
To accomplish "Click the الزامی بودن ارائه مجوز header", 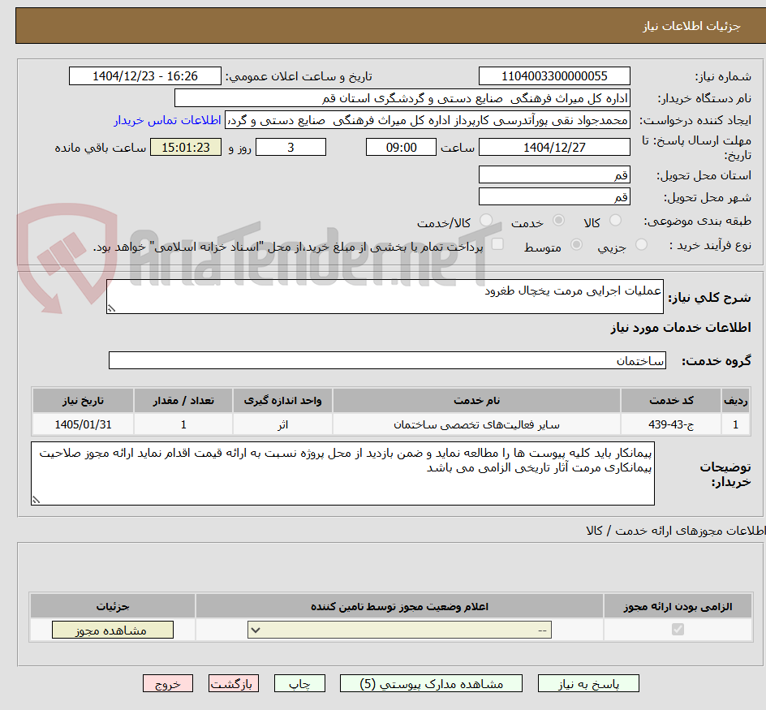I will (678, 606).
